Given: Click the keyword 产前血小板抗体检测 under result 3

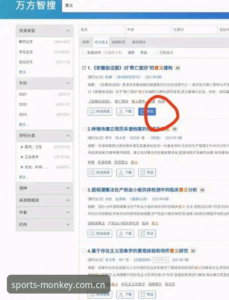Looking at the screenshot, I should [123, 223].
